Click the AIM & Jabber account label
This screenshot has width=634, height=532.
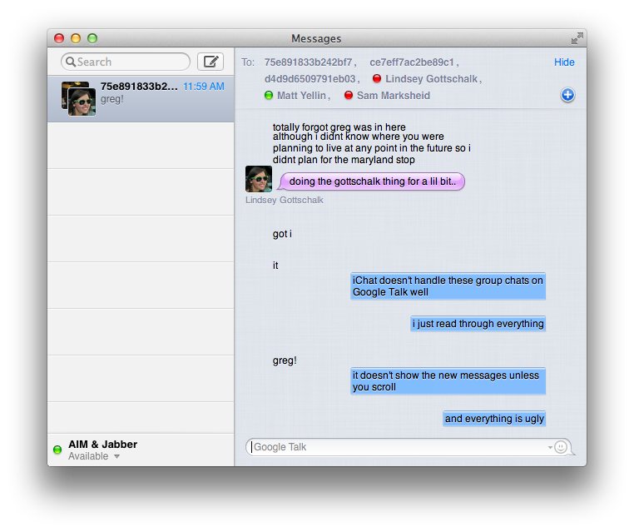(x=102, y=445)
